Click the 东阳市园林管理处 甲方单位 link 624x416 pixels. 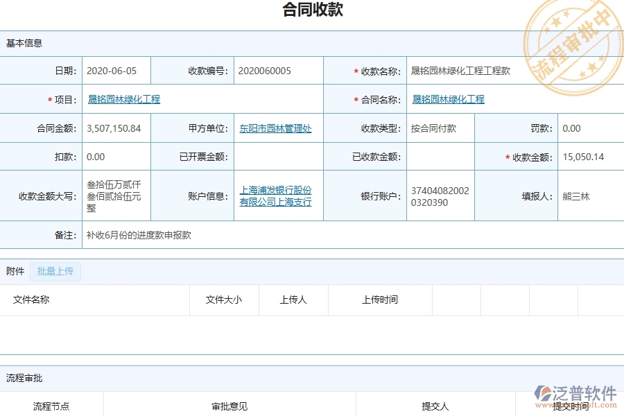278,128
